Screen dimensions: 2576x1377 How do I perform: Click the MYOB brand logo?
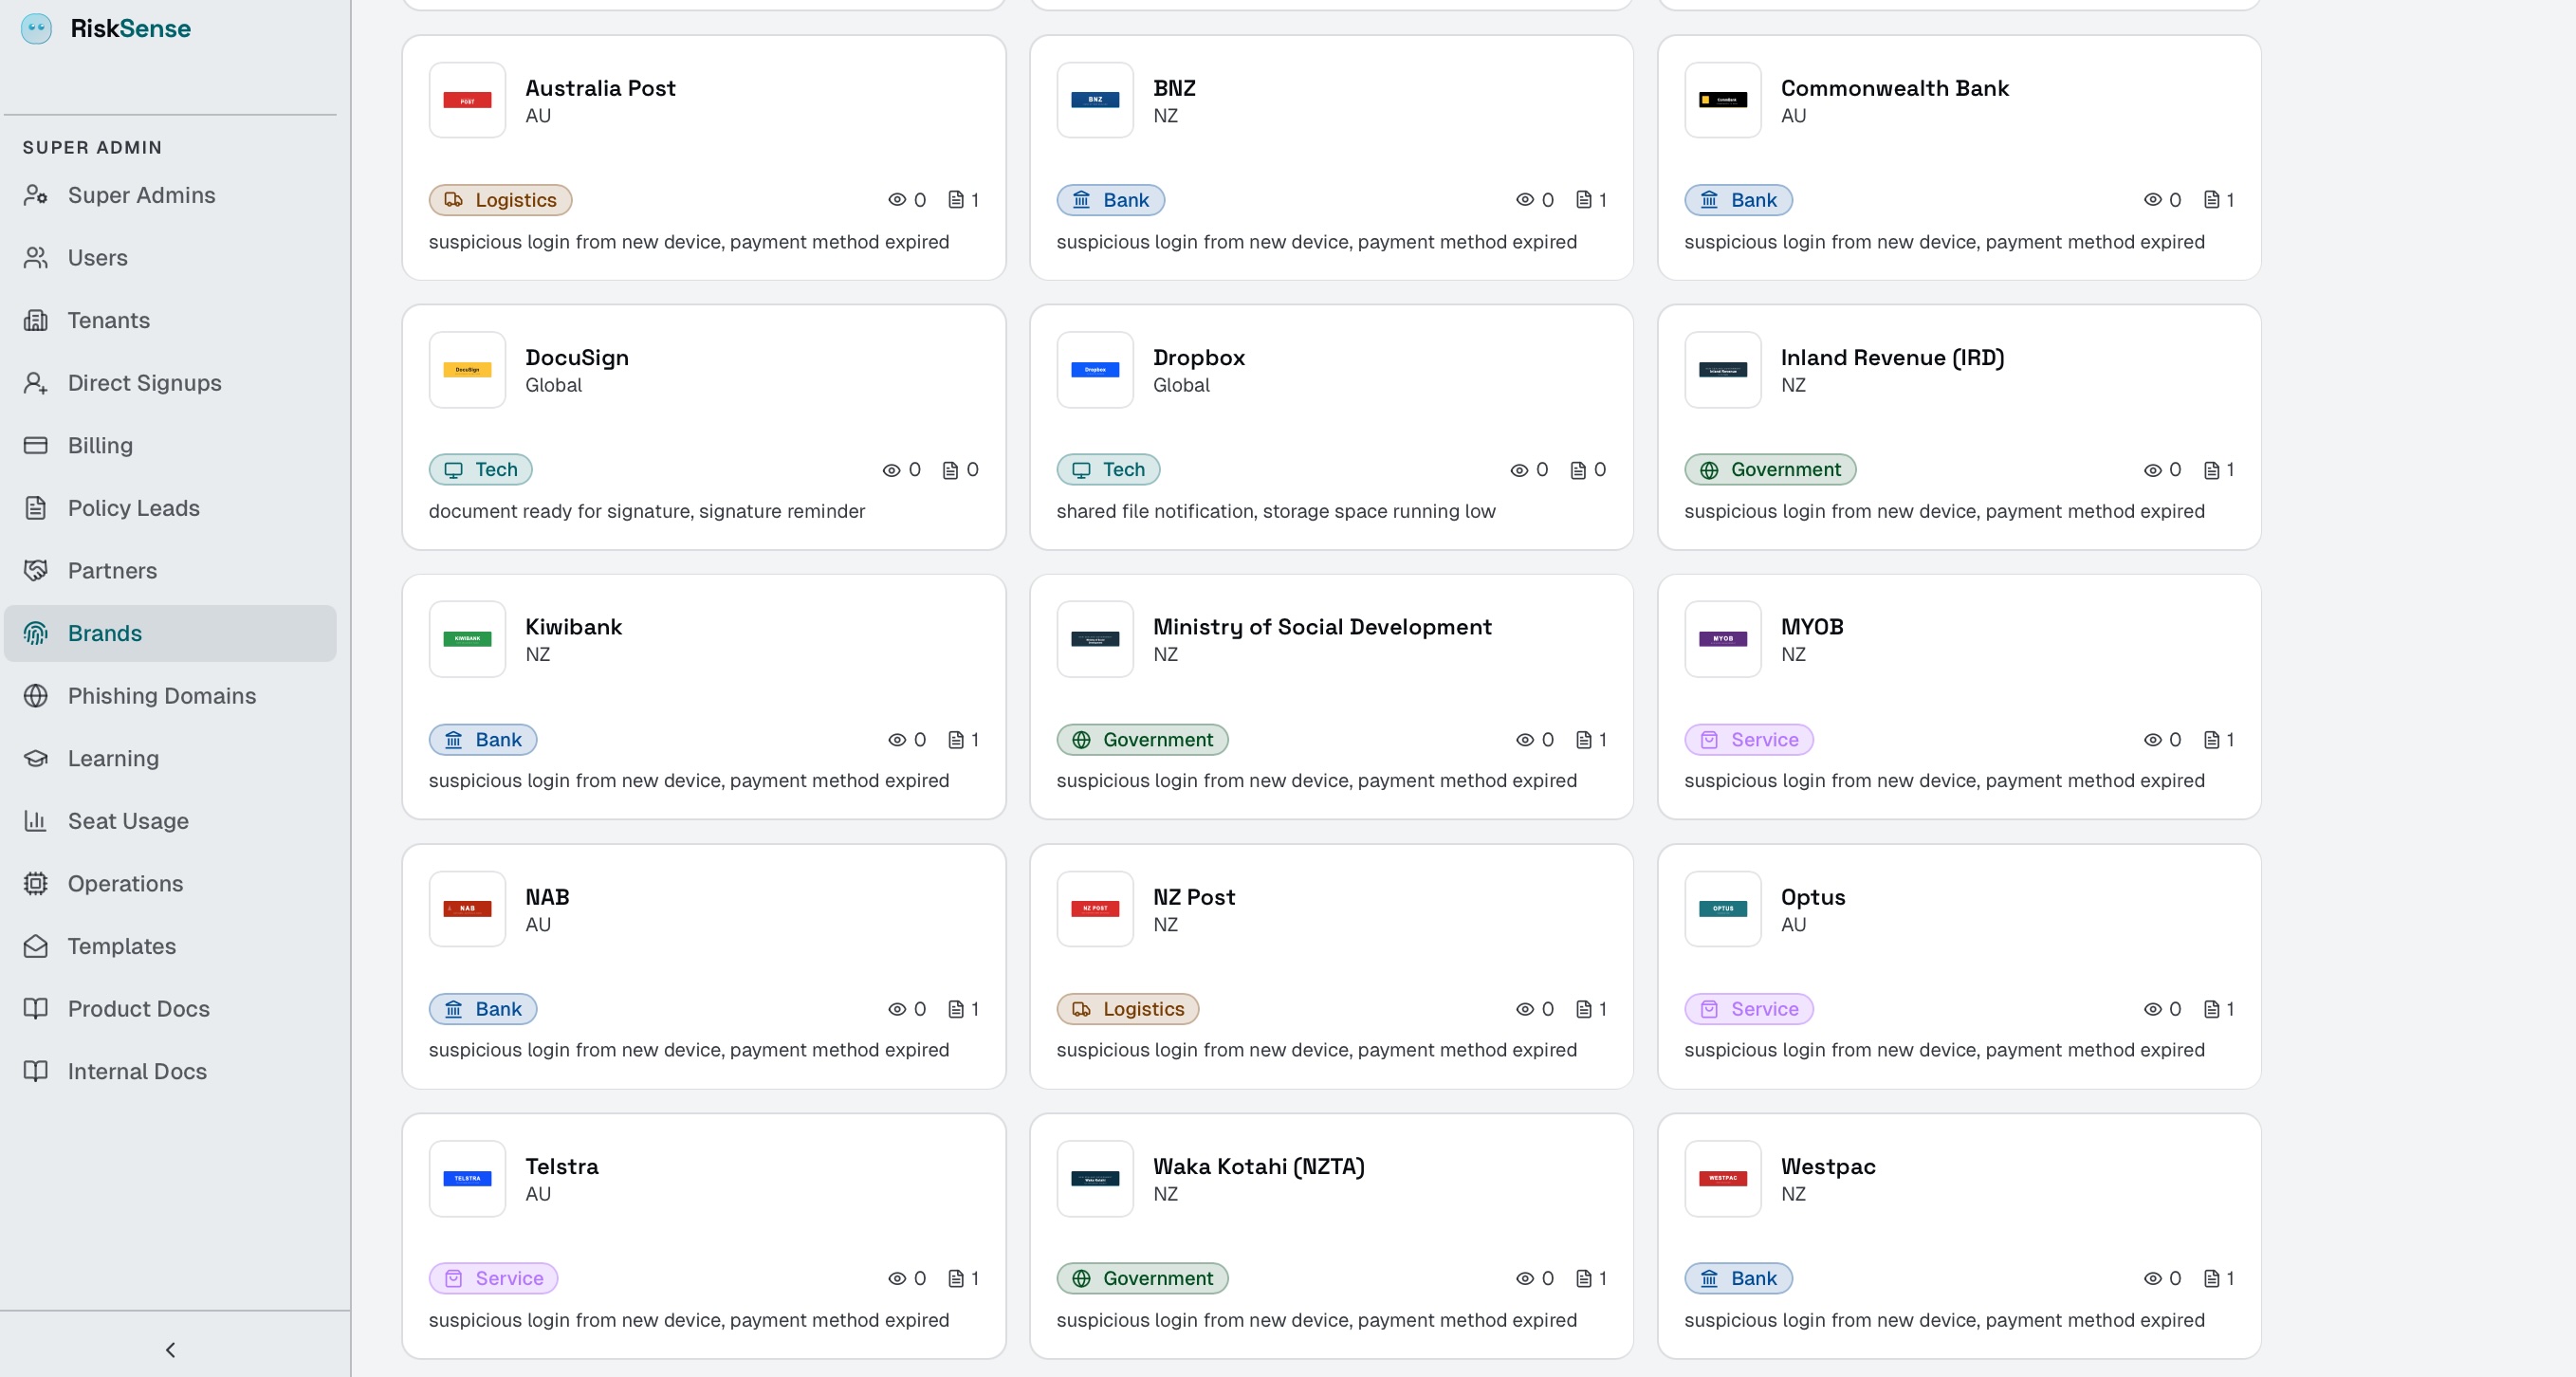pos(1723,639)
